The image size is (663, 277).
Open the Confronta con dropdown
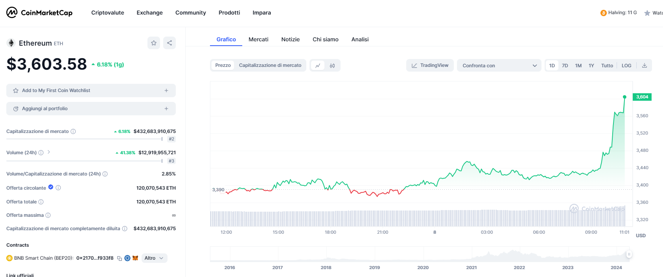pos(499,66)
